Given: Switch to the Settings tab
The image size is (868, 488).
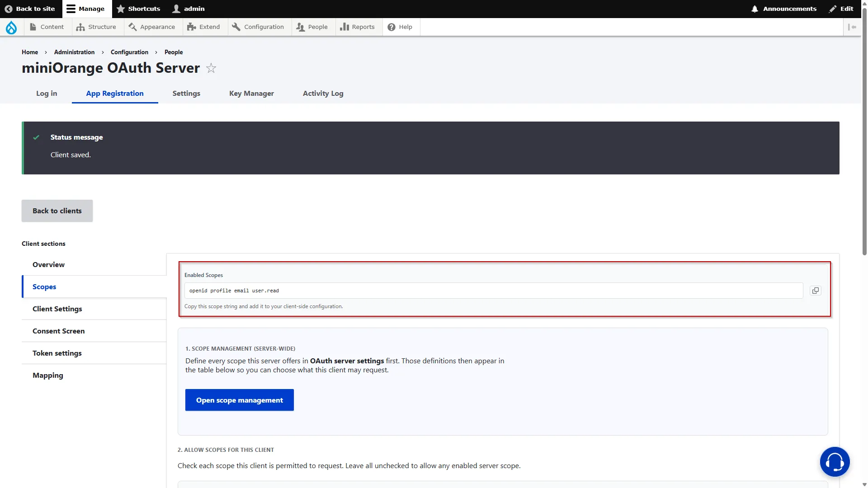Looking at the screenshot, I should [x=186, y=93].
